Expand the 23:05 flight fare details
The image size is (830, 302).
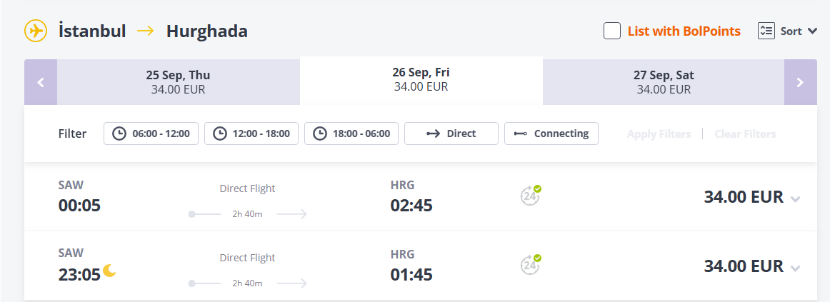(795, 268)
